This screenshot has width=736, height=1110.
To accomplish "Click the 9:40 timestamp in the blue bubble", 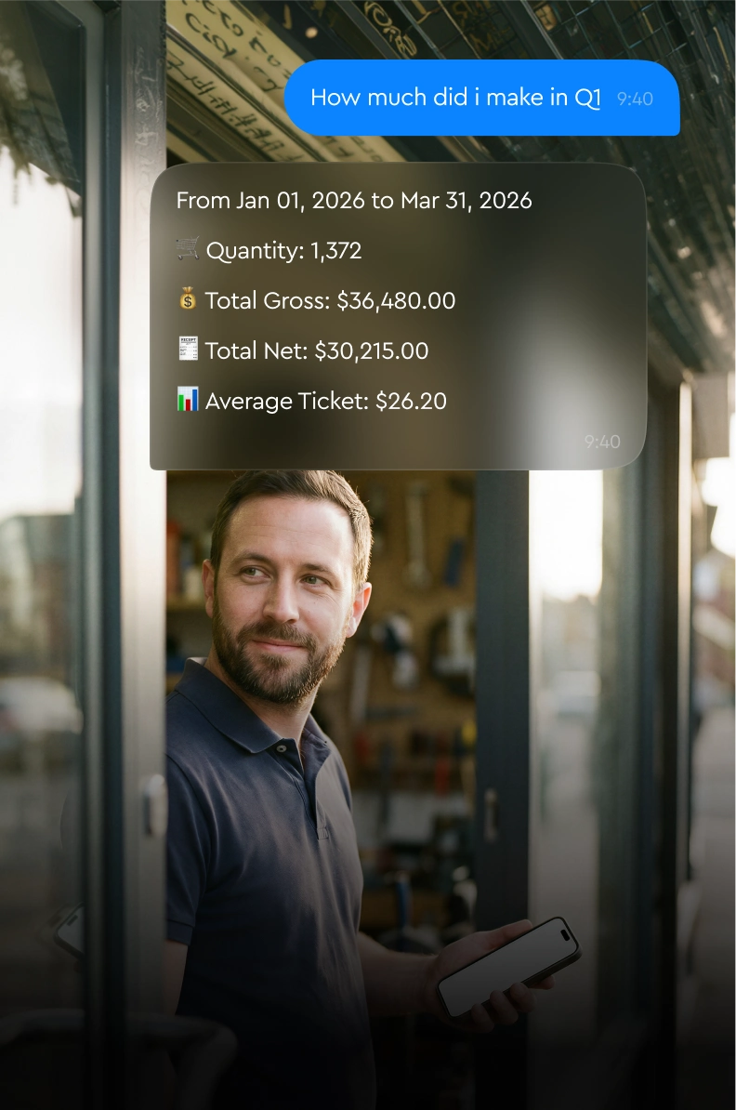I will click(635, 99).
